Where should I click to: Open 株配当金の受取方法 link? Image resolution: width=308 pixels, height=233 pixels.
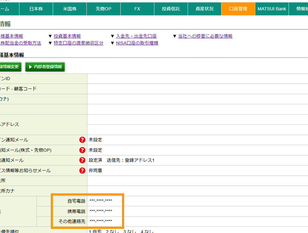pyautogui.click(x=20, y=43)
